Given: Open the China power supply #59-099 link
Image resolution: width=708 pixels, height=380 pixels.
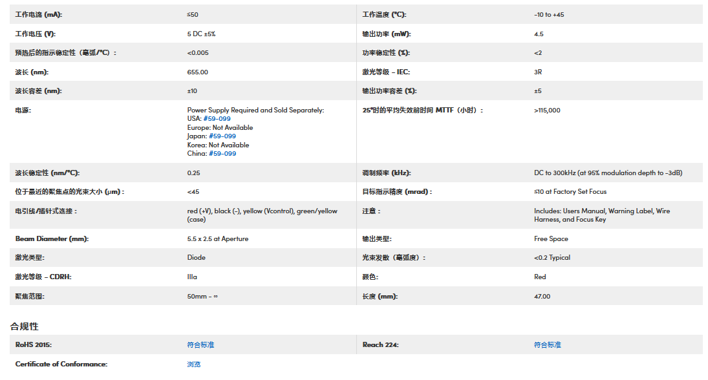Looking at the screenshot, I should [222, 154].
